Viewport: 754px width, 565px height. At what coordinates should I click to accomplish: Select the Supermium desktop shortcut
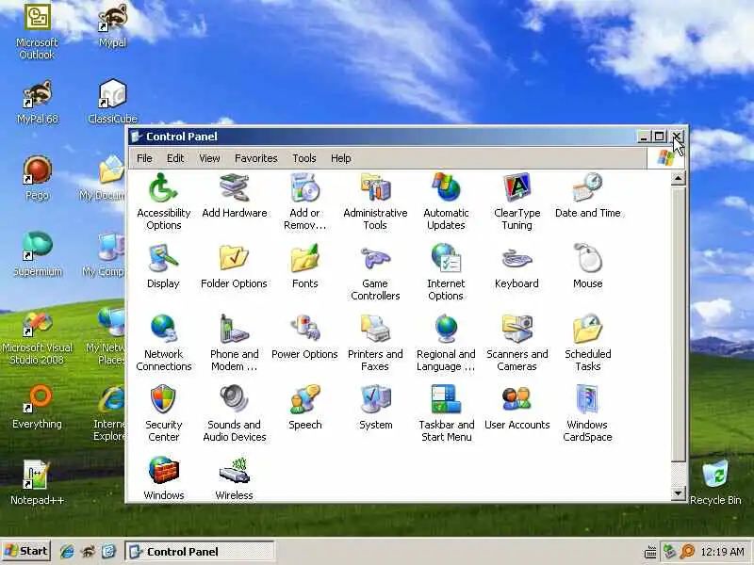tap(37, 254)
